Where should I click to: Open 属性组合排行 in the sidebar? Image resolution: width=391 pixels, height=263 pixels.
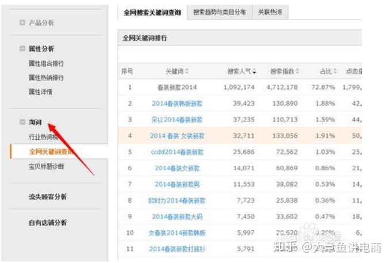47,63
